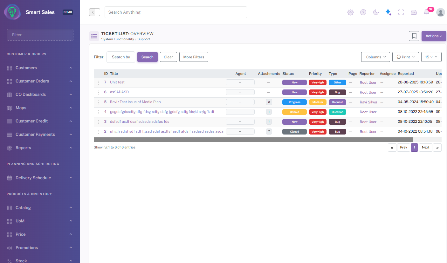Open the Print dropdown

point(406,57)
